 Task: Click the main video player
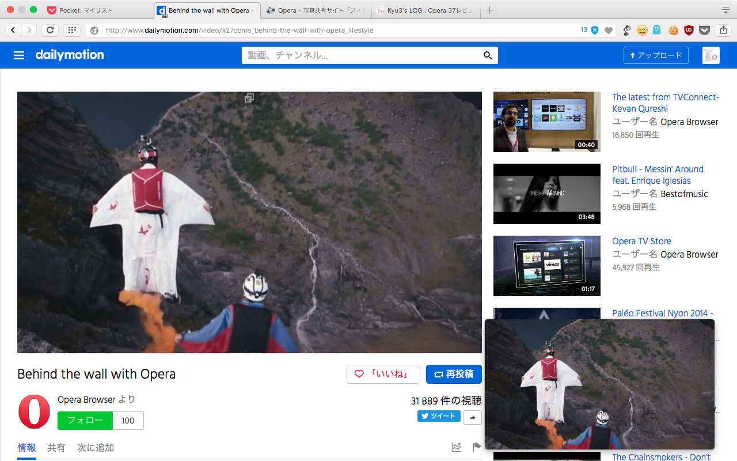[249, 222]
